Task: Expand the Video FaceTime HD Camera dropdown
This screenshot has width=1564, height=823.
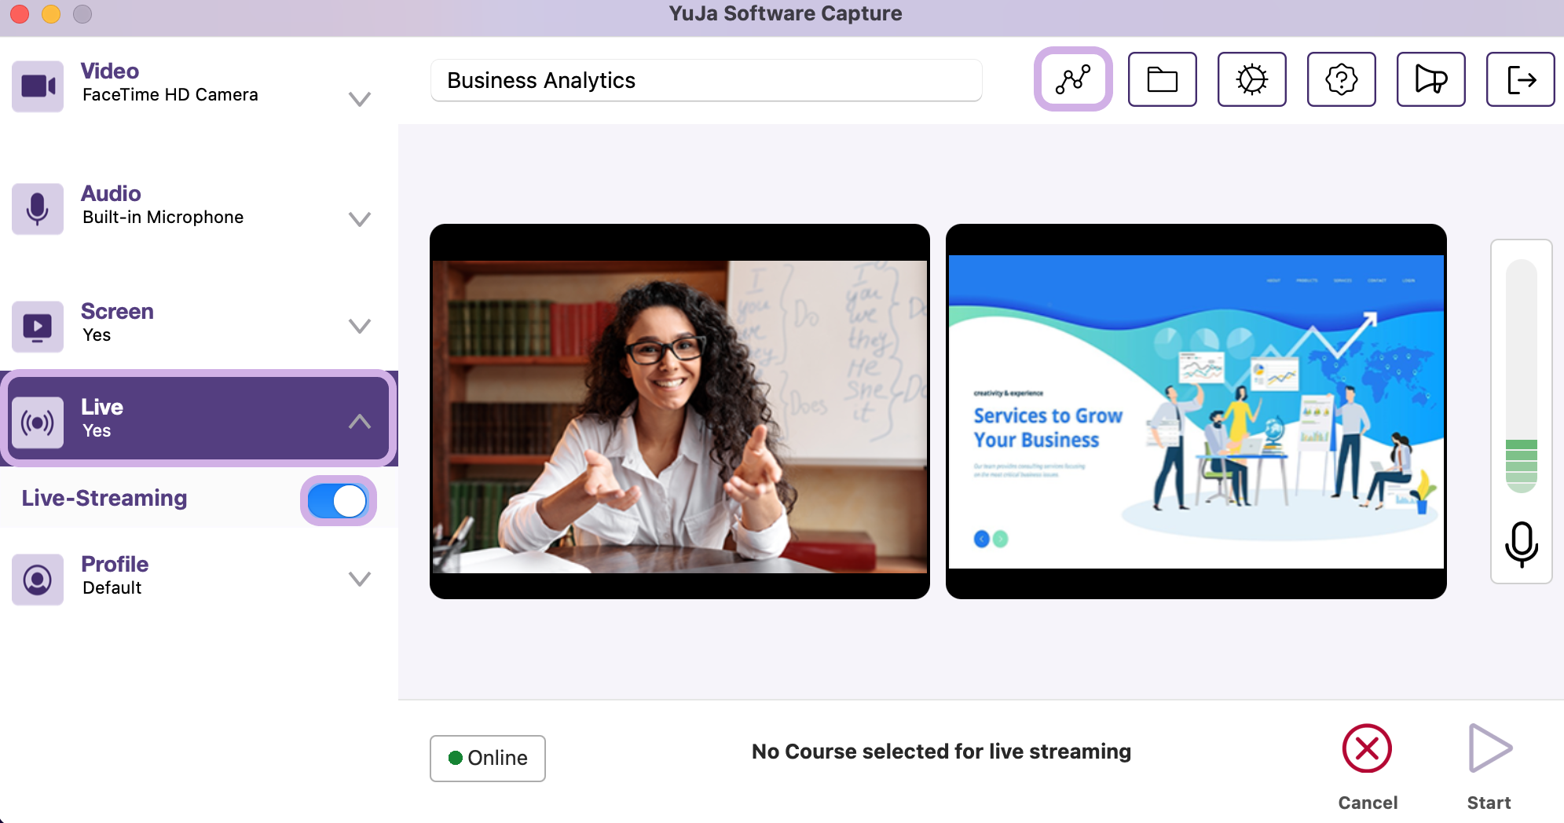Action: (x=360, y=99)
